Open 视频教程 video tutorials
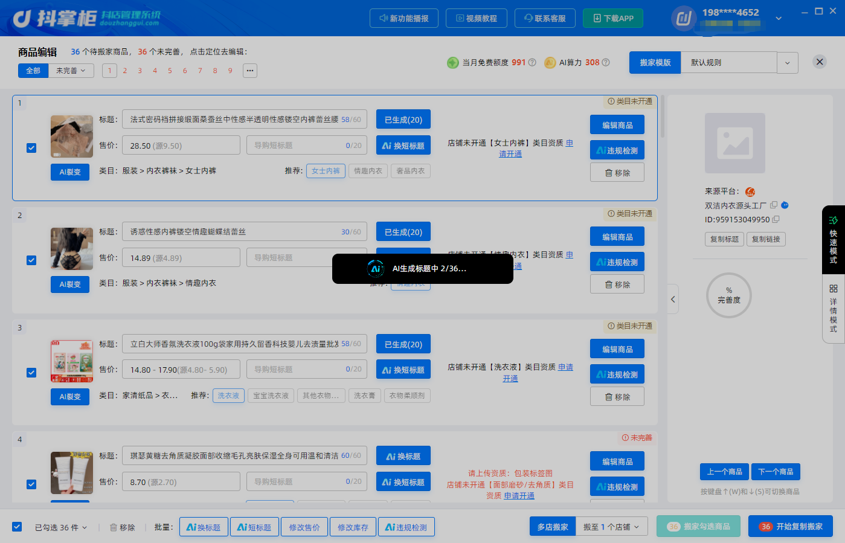Viewport: 845px width, 543px height. pyautogui.click(x=476, y=18)
